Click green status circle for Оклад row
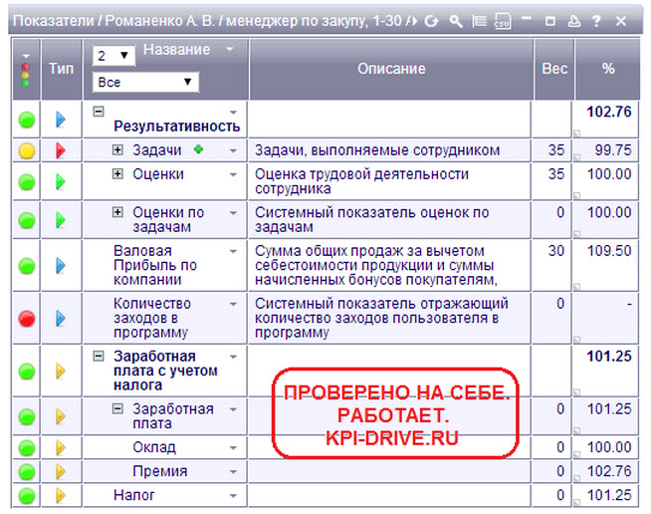The width and height of the screenshot is (651, 514). [x=27, y=448]
